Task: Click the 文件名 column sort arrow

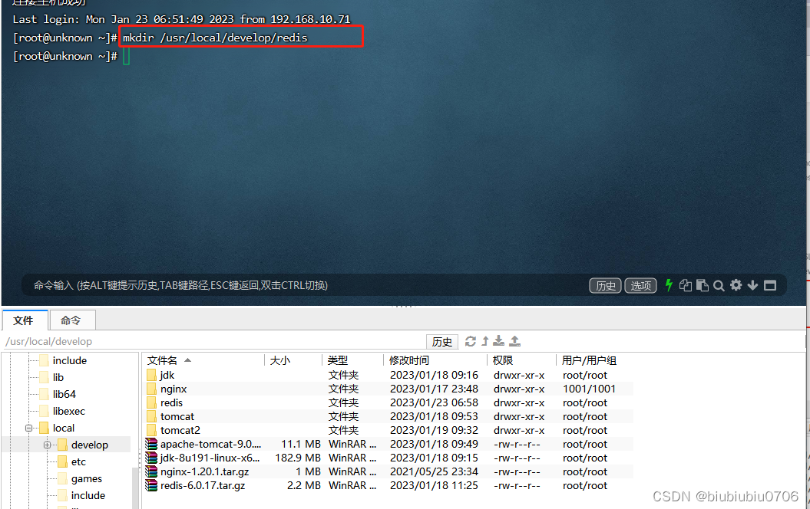Action: point(187,360)
